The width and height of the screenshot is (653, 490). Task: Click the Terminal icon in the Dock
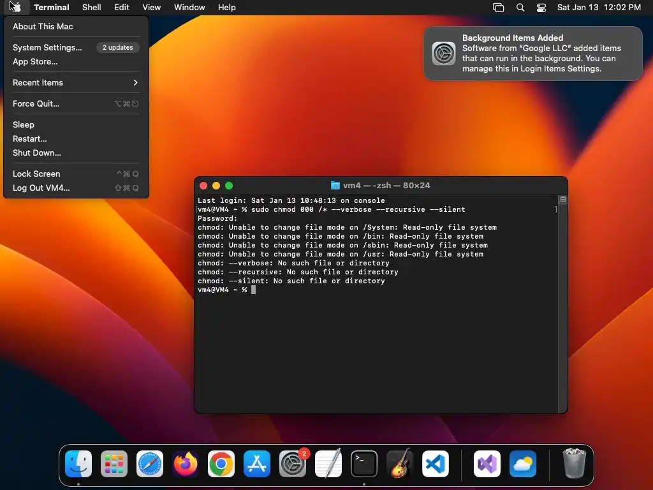pos(364,464)
